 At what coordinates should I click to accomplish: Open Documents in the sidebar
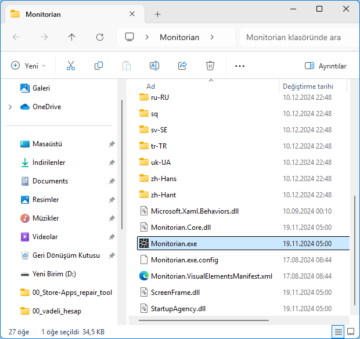point(50,181)
